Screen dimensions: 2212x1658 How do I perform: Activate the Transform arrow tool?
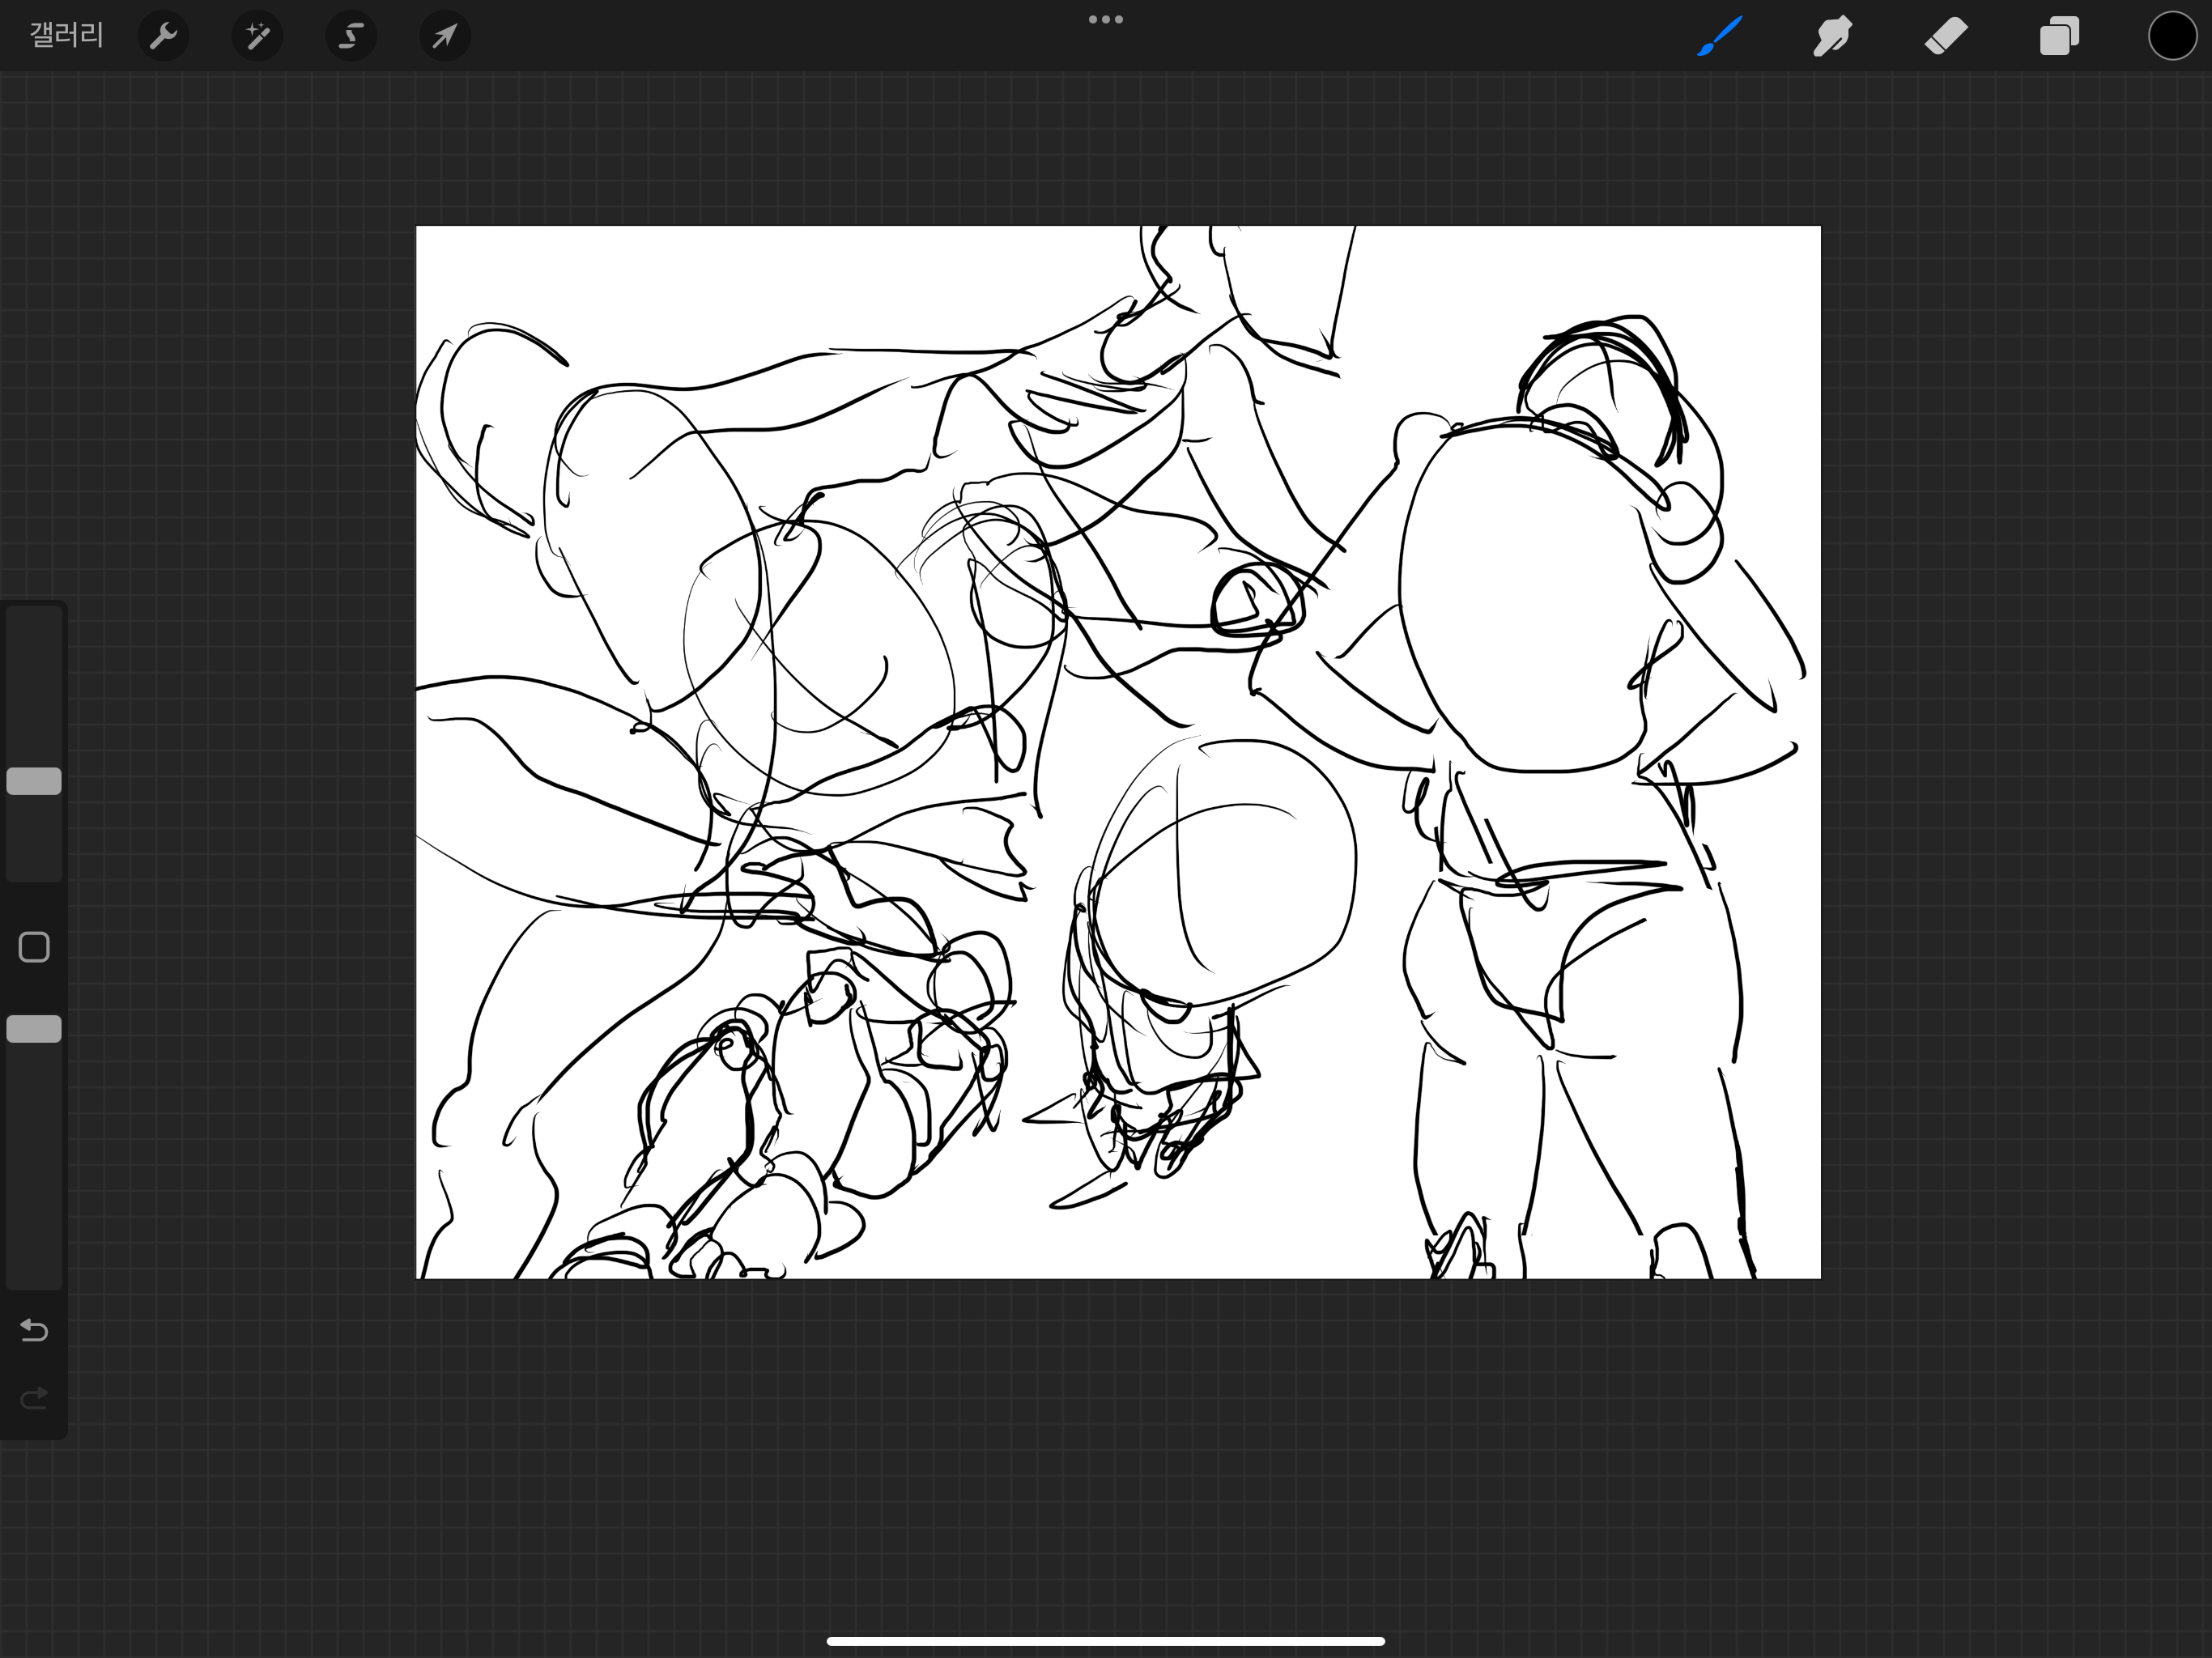tap(445, 37)
